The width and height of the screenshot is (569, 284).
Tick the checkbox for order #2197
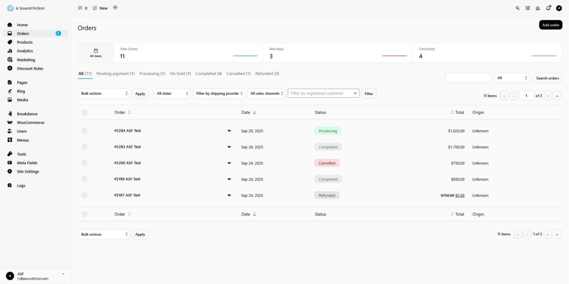[84, 195]
